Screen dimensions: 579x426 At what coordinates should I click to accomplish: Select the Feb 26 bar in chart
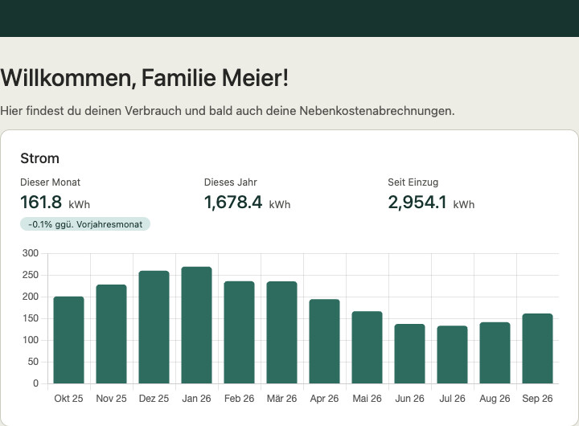click(x=240, y=332)
